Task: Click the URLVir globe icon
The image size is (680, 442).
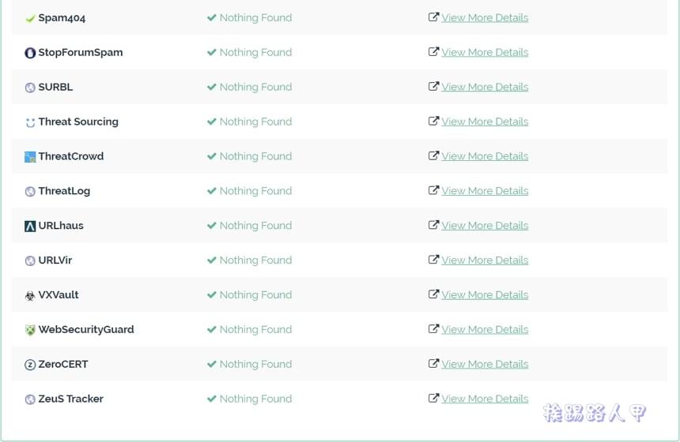Action: [30, 261]
